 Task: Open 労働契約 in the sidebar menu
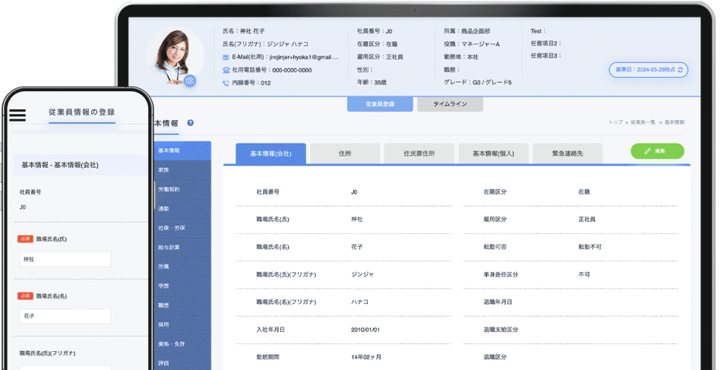168,189
